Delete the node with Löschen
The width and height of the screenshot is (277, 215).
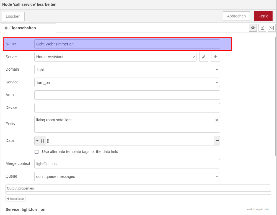point(13,16)
